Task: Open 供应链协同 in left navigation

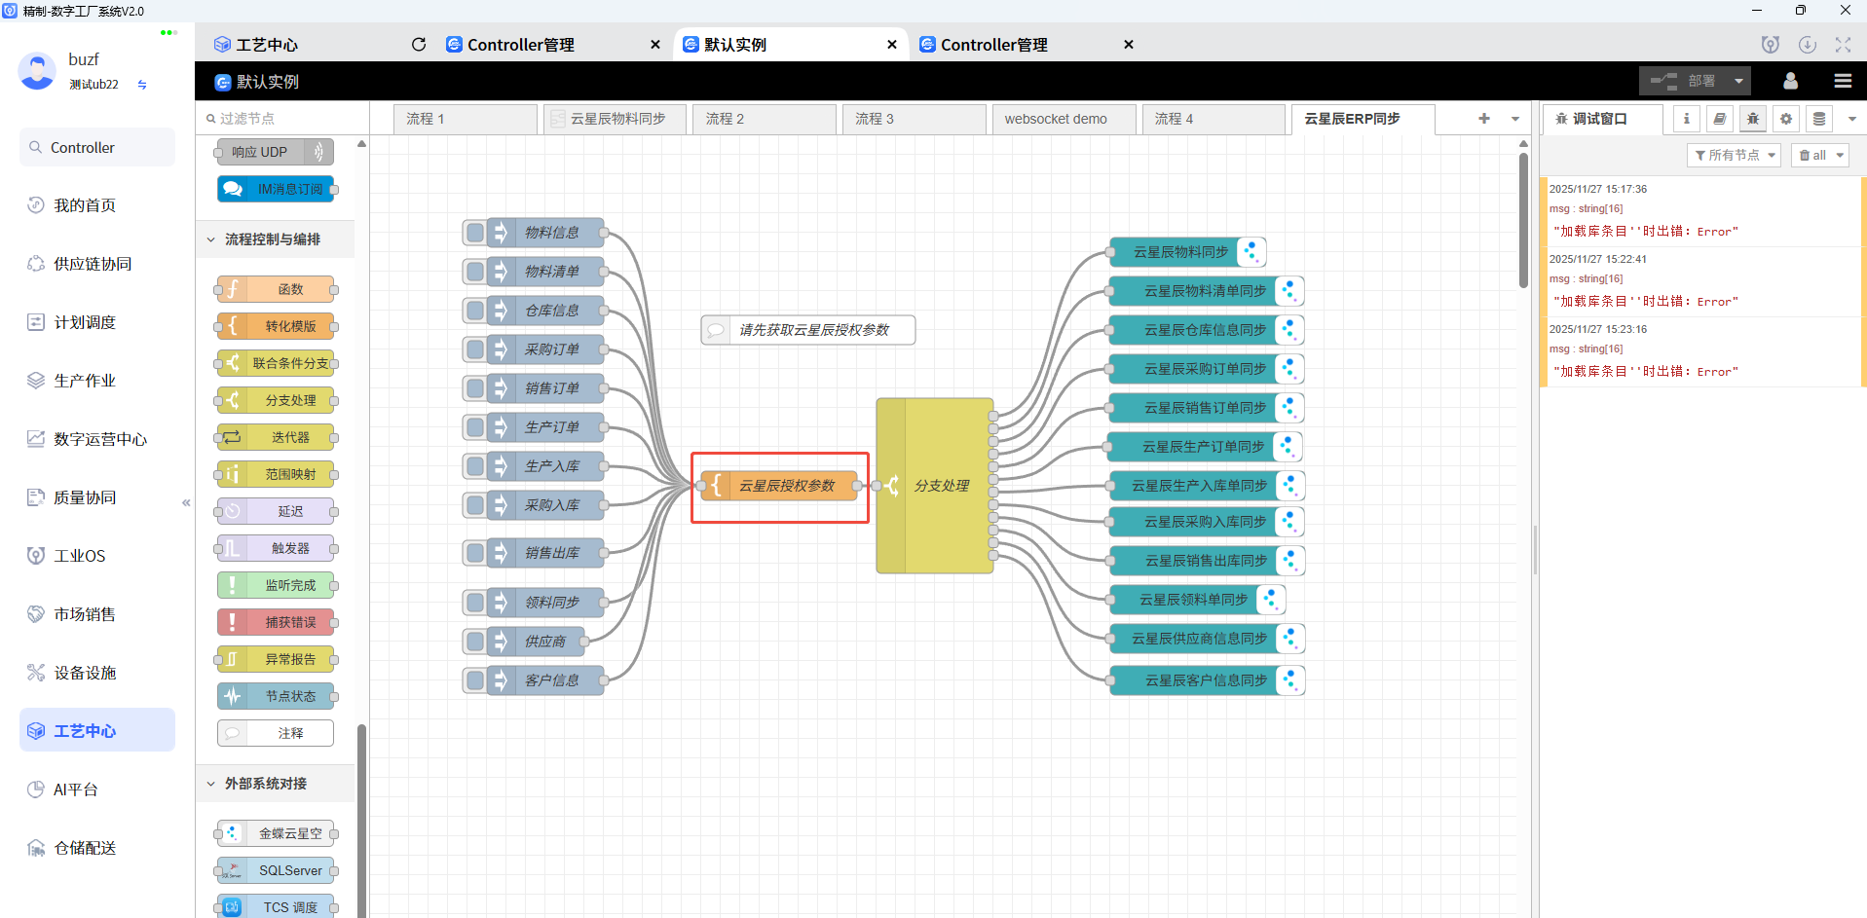Action: (x=93, y=264)
